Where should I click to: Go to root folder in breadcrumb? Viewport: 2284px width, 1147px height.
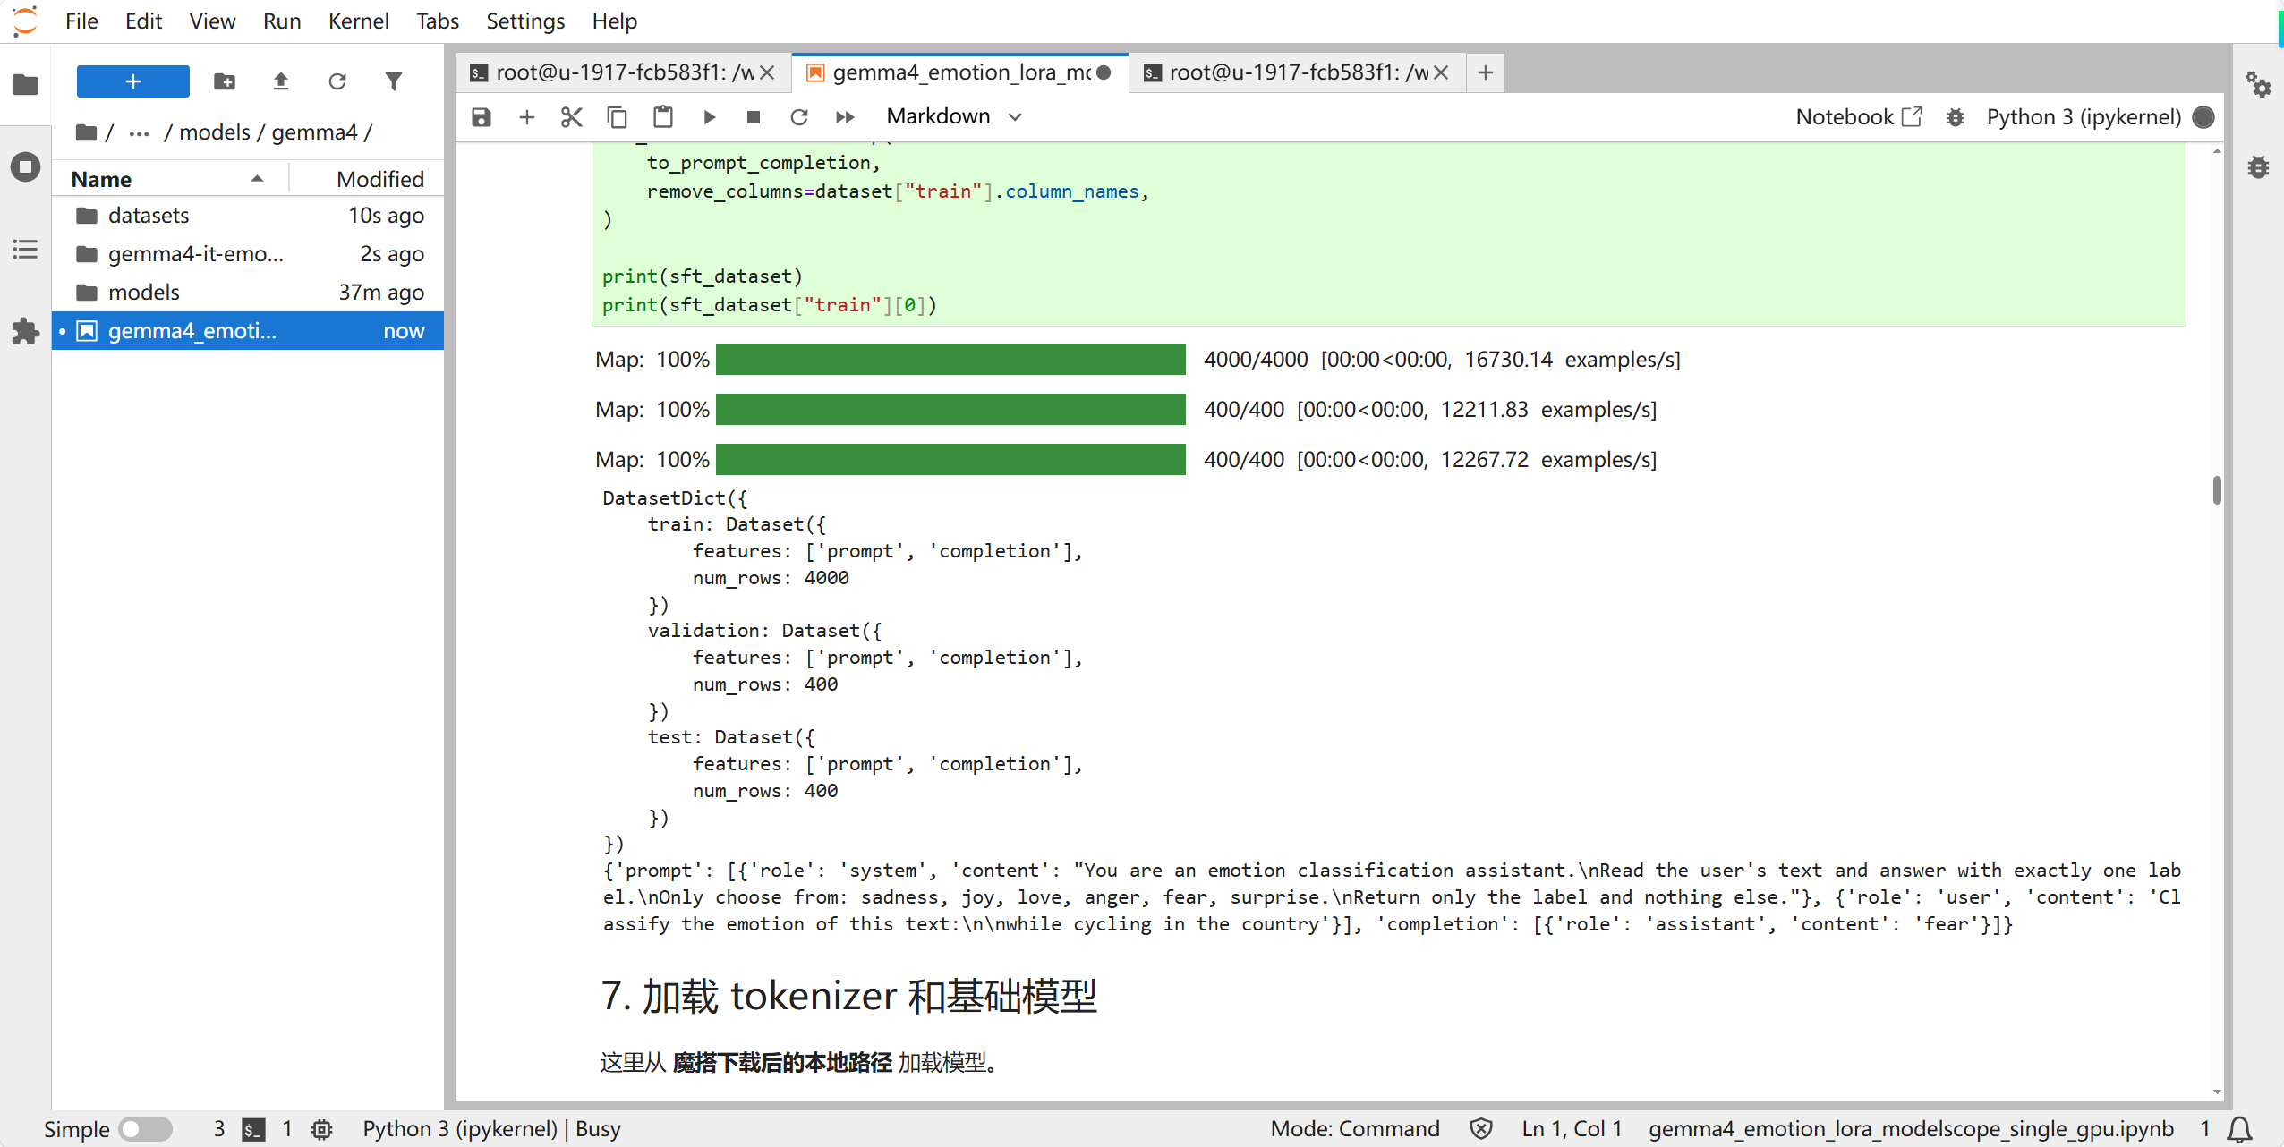coord(87,132)
